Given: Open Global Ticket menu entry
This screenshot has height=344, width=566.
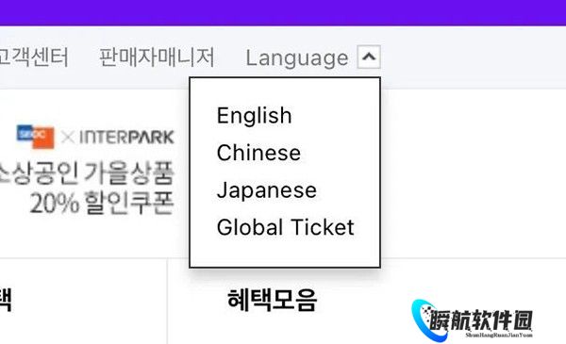Looking at the screenshot, I should 286,227.
